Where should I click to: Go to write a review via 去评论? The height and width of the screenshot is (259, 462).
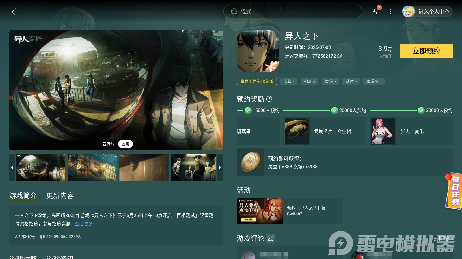[x=443, y=238]
